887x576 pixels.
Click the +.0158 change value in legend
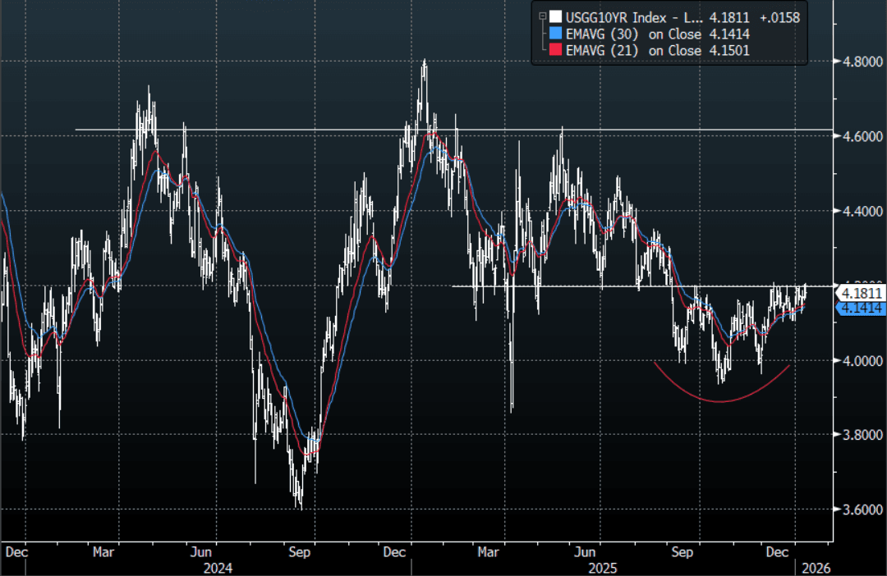click(x=779, y=16)
